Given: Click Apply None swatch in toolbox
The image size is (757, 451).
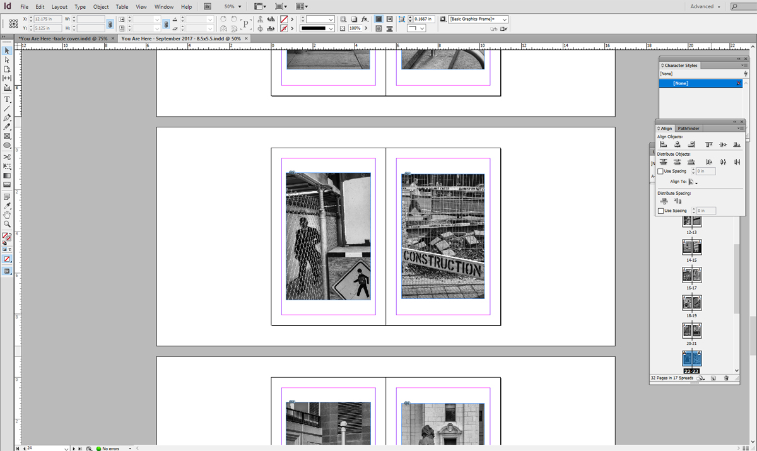Looking at the screenshot, I should pyautogui.click(x=7, y=259).
